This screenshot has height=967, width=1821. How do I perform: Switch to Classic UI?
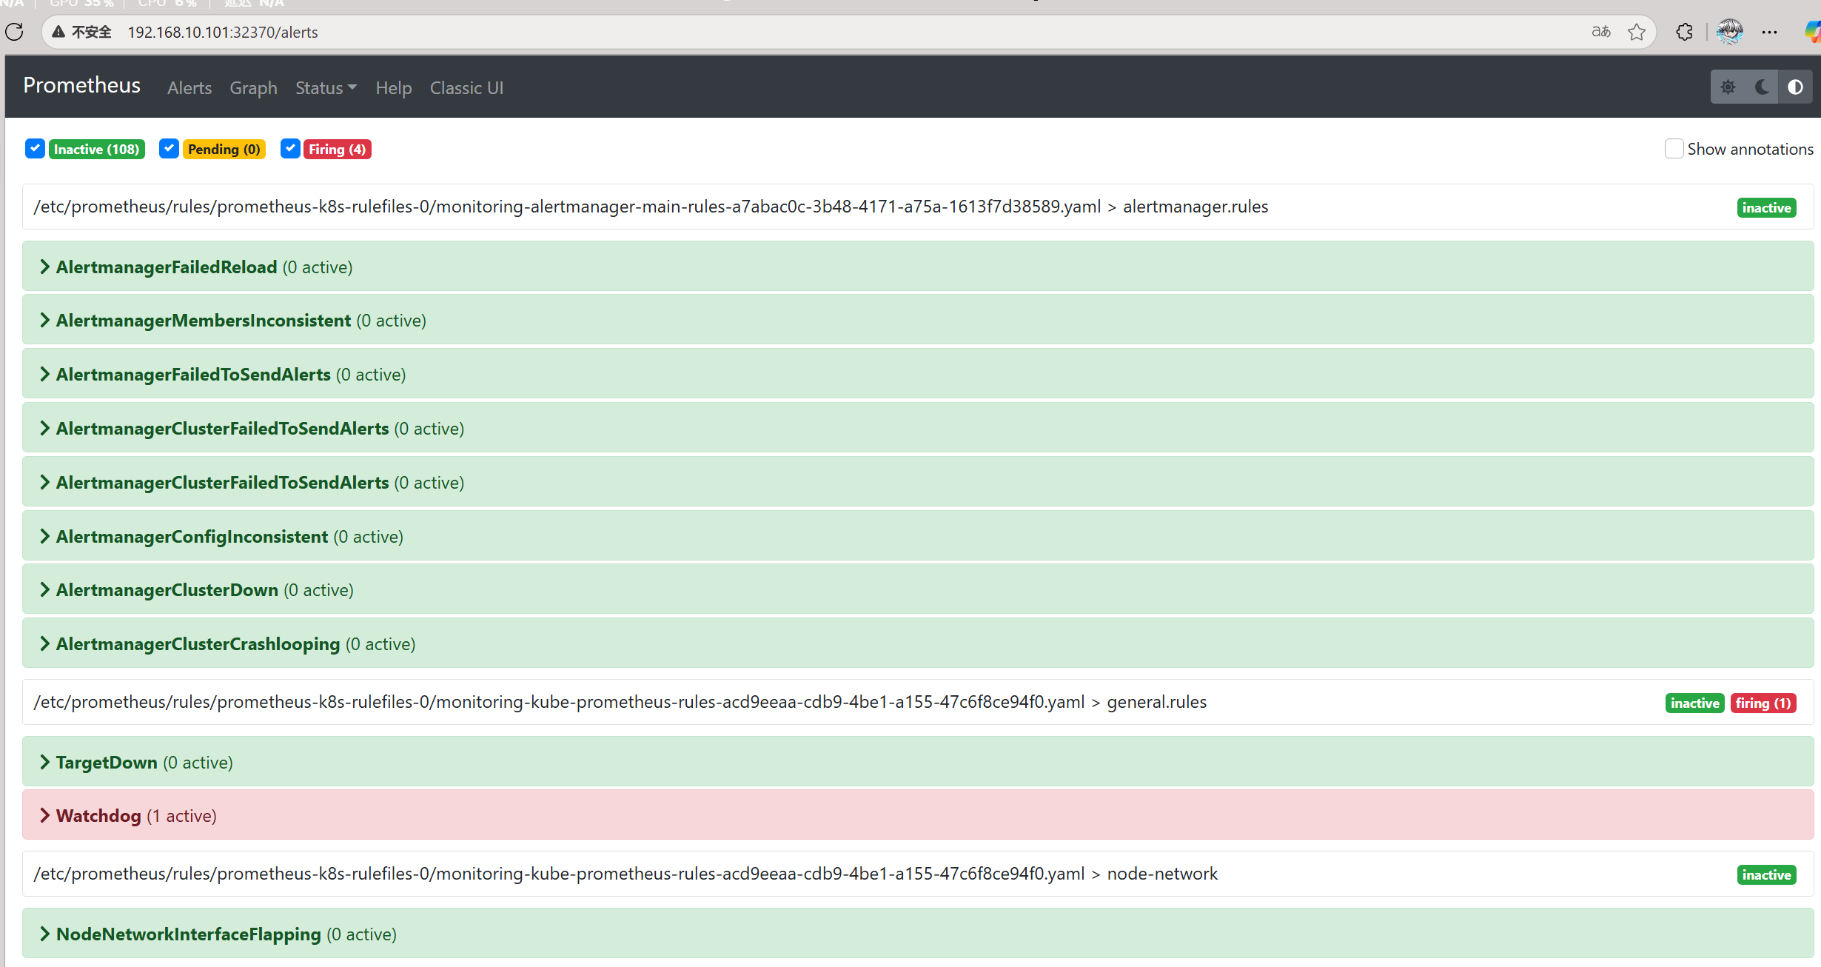click(466, 87)
